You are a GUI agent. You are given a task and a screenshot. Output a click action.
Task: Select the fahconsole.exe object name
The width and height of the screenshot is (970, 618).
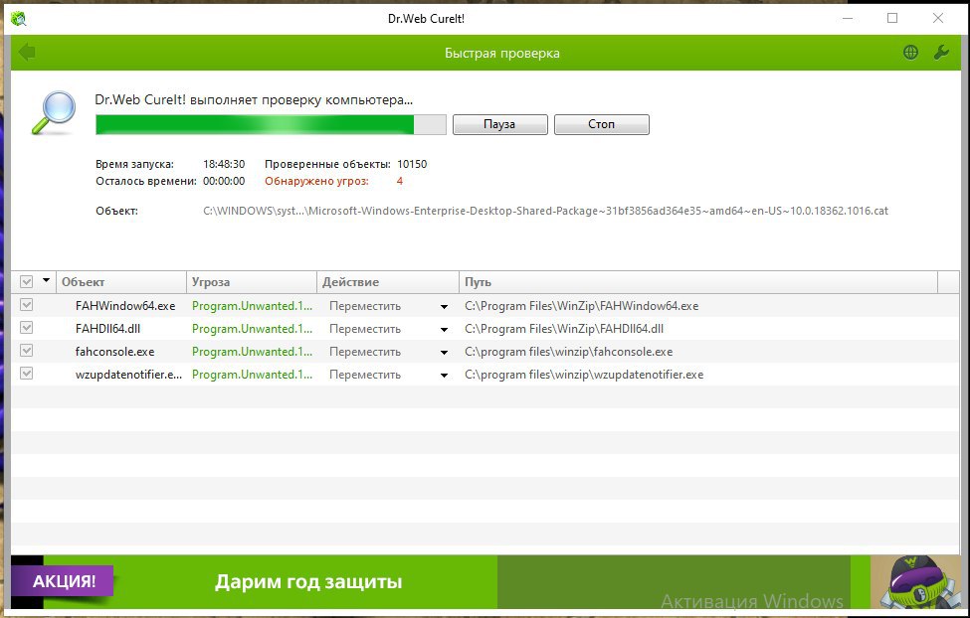coord(115,352)
